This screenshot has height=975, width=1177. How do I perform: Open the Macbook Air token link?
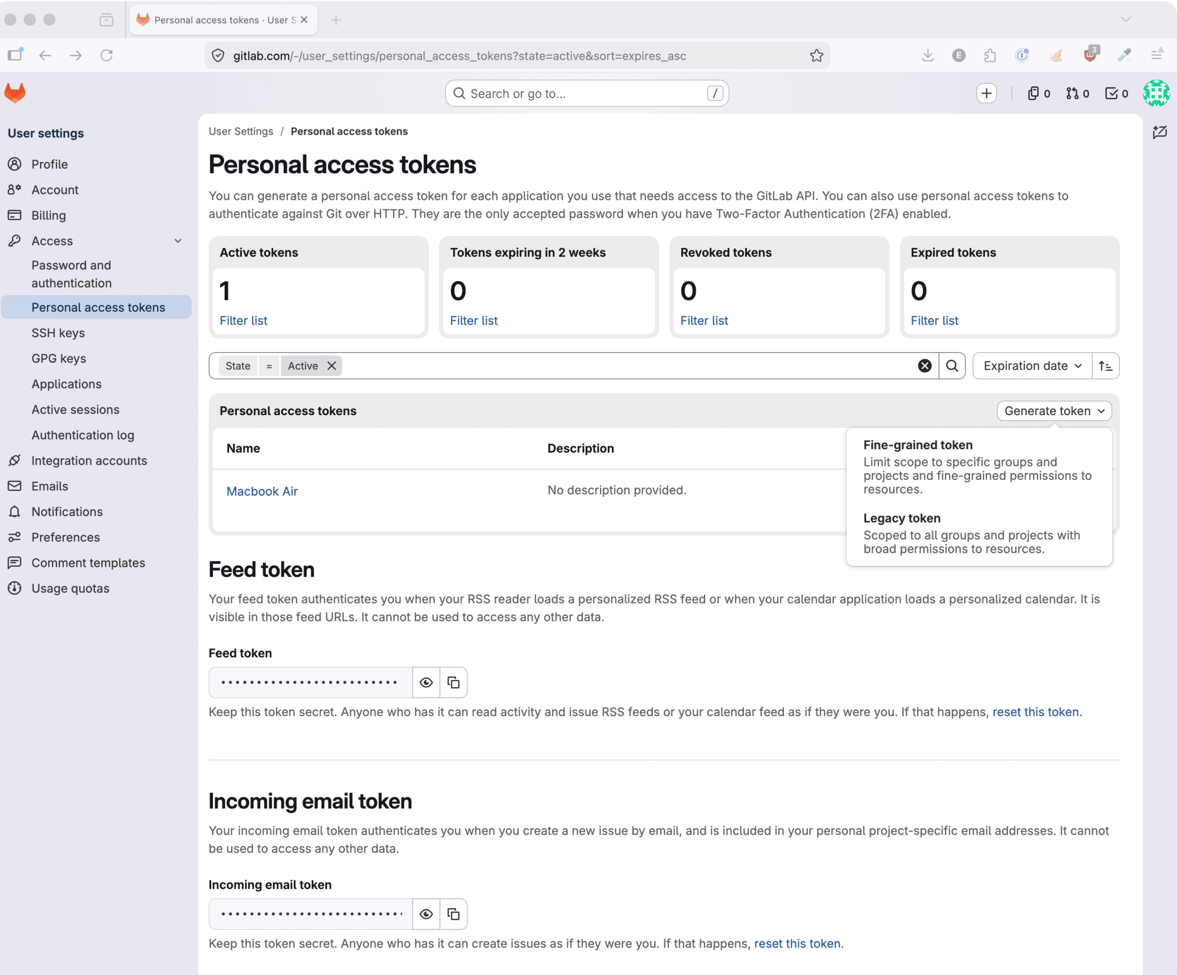(x=262, y=491)
